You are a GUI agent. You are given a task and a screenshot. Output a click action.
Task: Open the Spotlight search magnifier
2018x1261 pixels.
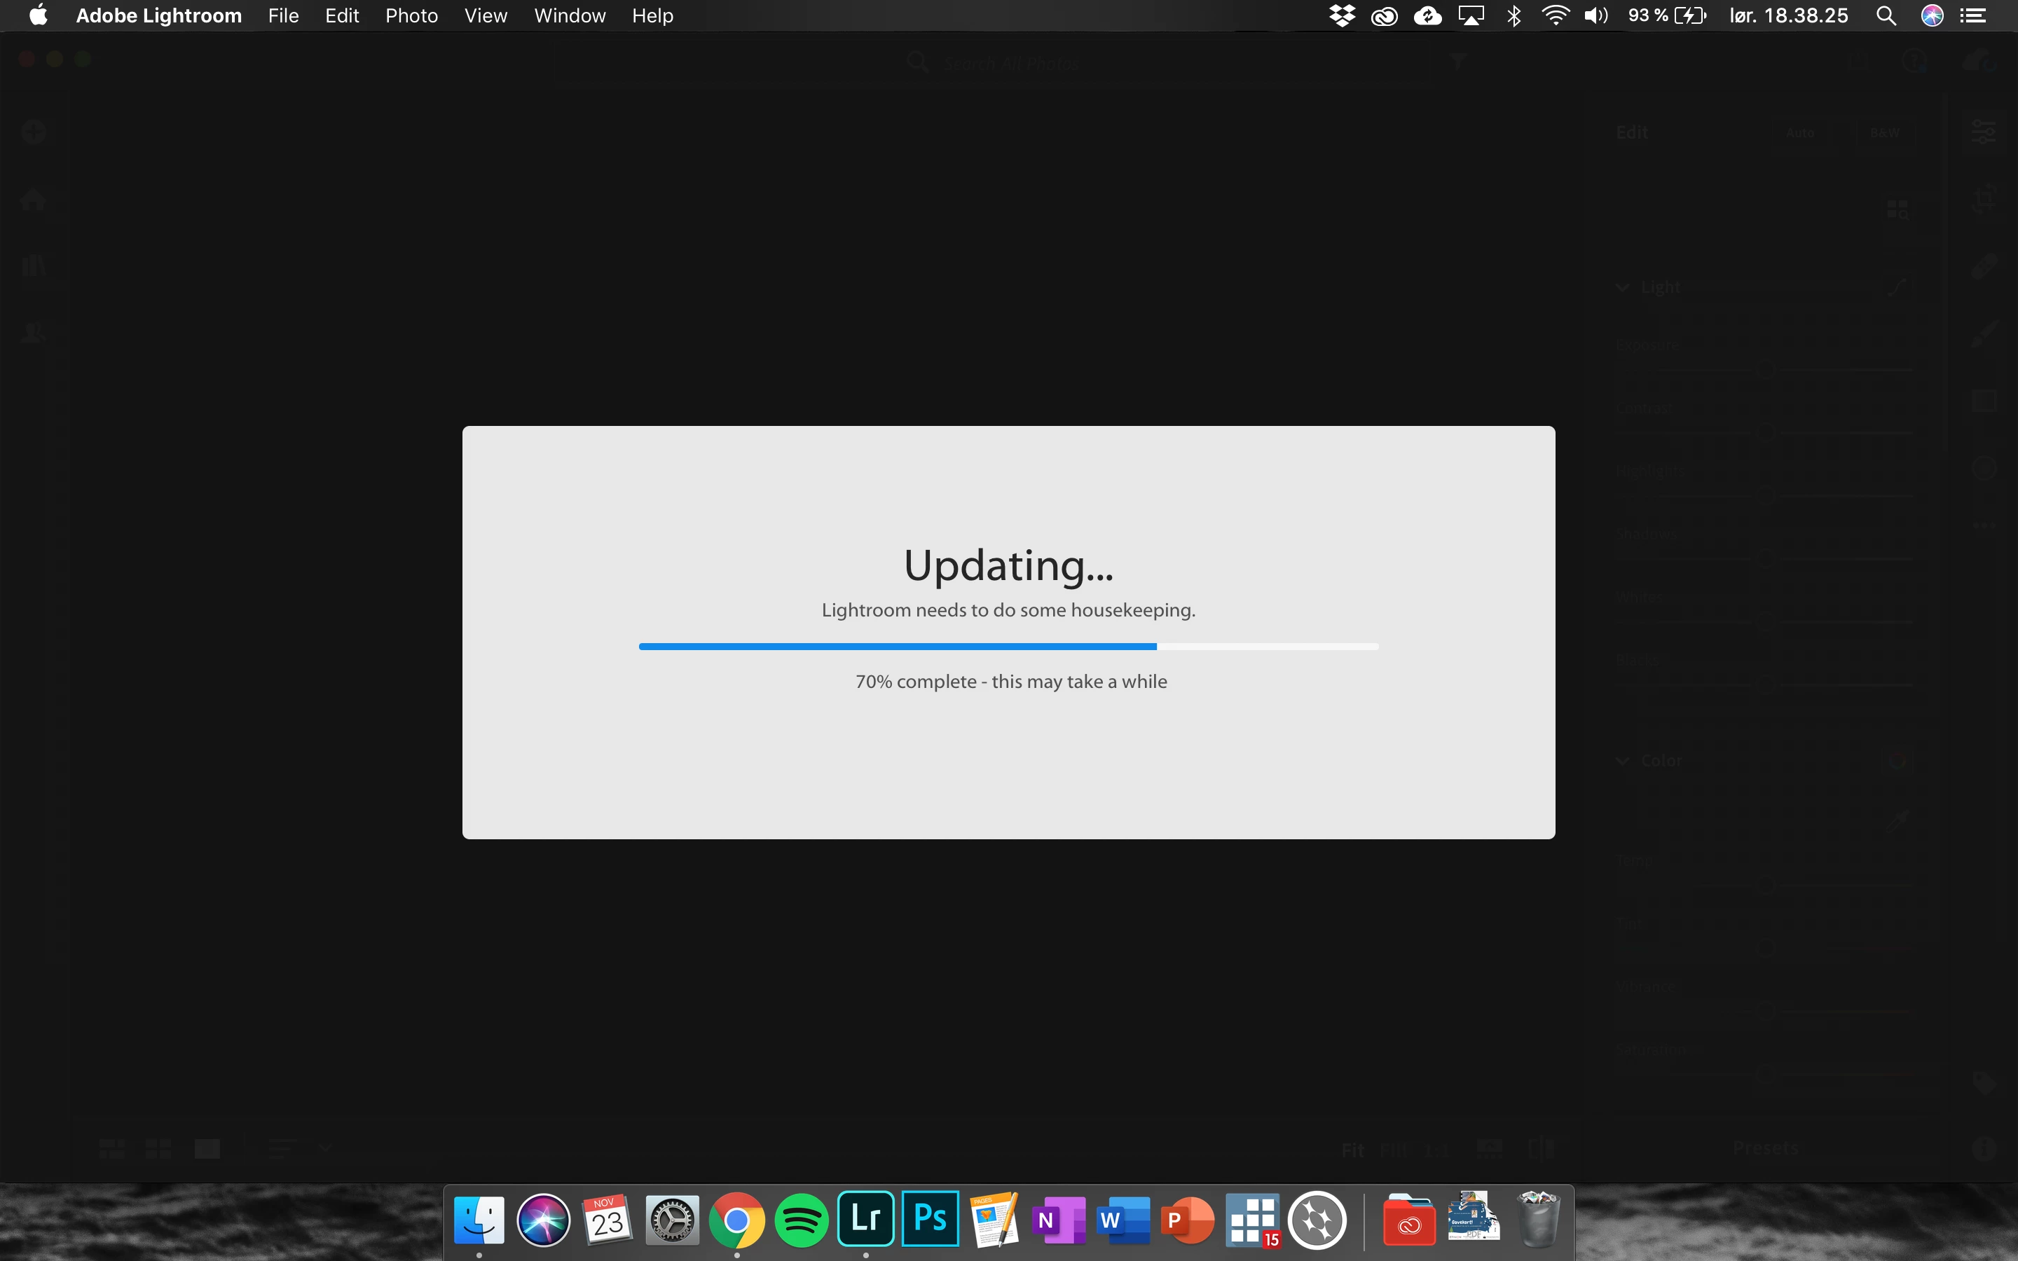1886,16
